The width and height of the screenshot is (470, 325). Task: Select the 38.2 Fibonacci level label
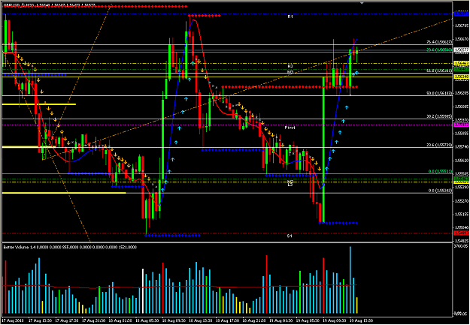(439, 116)
